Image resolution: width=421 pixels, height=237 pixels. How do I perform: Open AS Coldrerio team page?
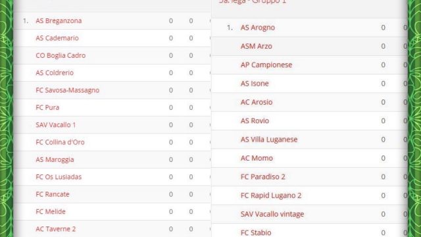click(55, 73)
